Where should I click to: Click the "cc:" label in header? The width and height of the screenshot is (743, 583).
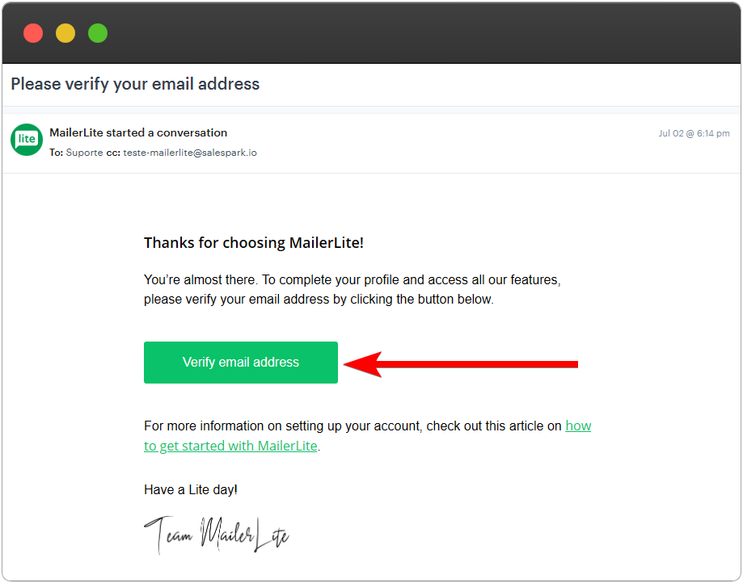click(x=113, y=153)
